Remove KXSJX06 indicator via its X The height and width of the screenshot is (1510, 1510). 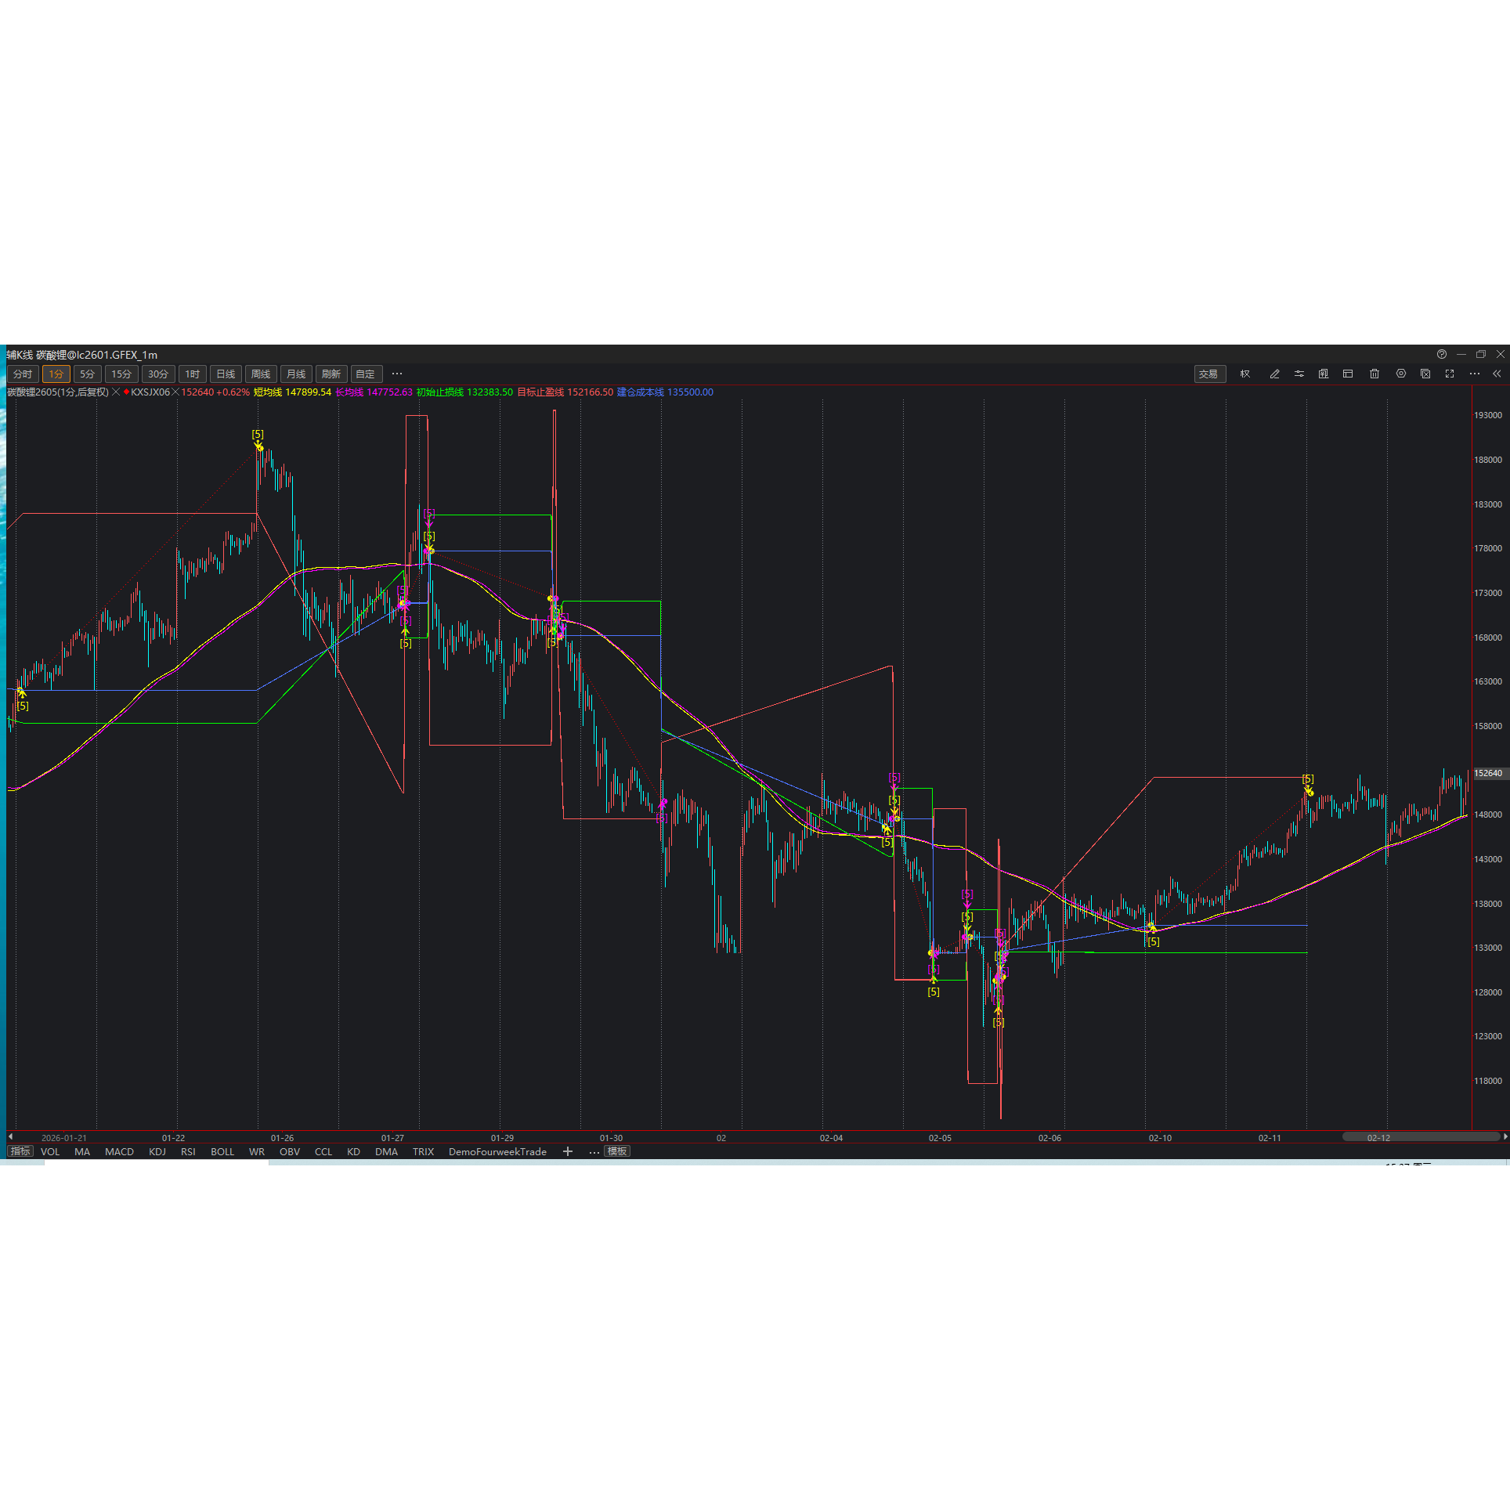pyautogui.click(x=176, y=392)
